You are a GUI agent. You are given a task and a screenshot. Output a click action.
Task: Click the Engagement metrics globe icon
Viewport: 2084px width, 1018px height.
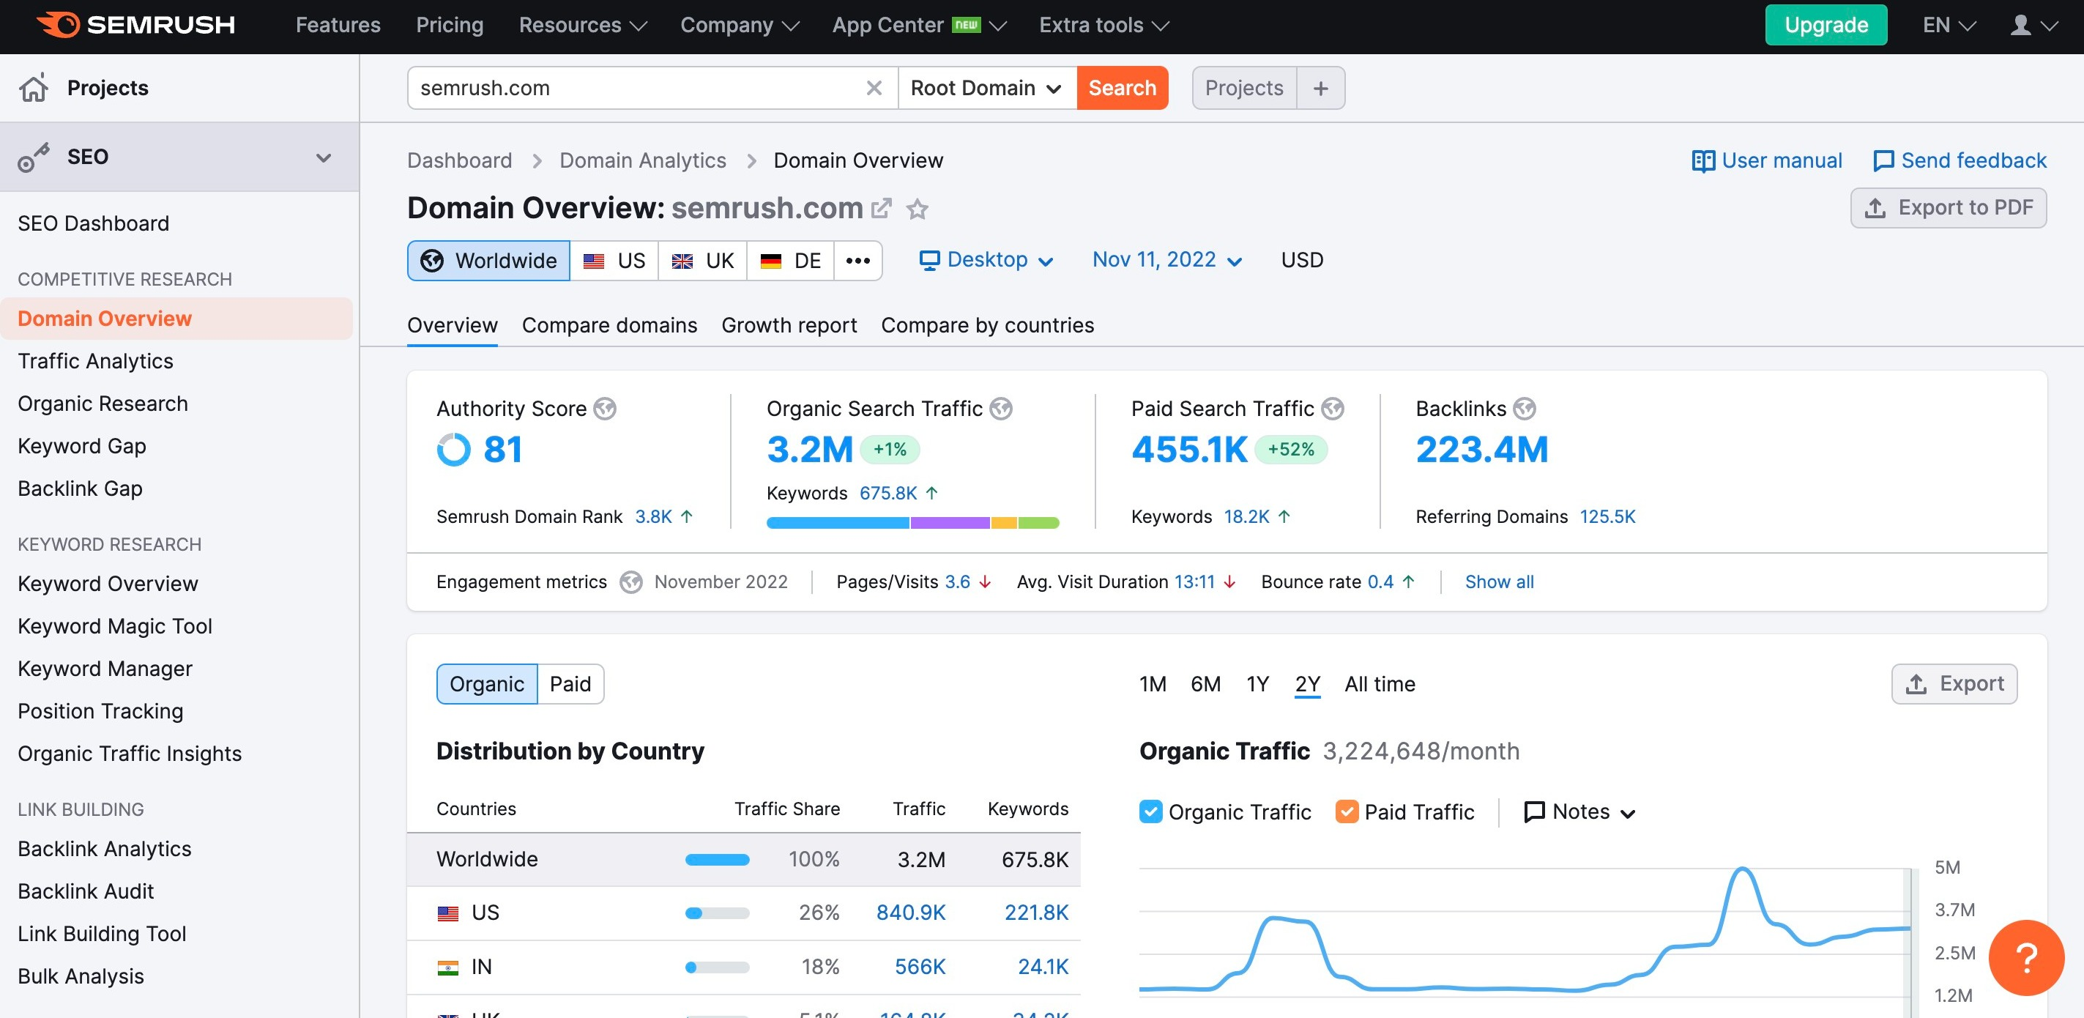coord(631,582)
